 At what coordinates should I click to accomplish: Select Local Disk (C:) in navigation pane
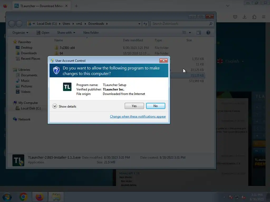click(31, 108)
